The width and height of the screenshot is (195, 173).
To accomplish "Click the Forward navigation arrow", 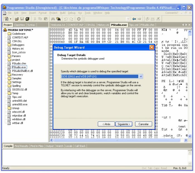I will (x=139, y=19).
